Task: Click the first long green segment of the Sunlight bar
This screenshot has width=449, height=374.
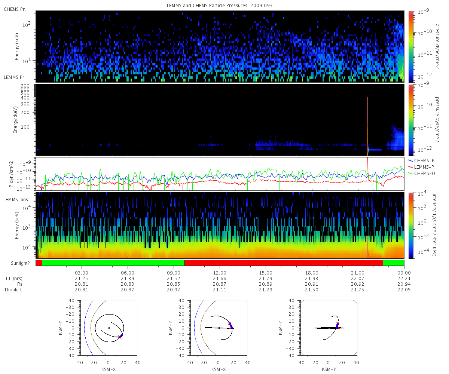Action: (113, 263)
